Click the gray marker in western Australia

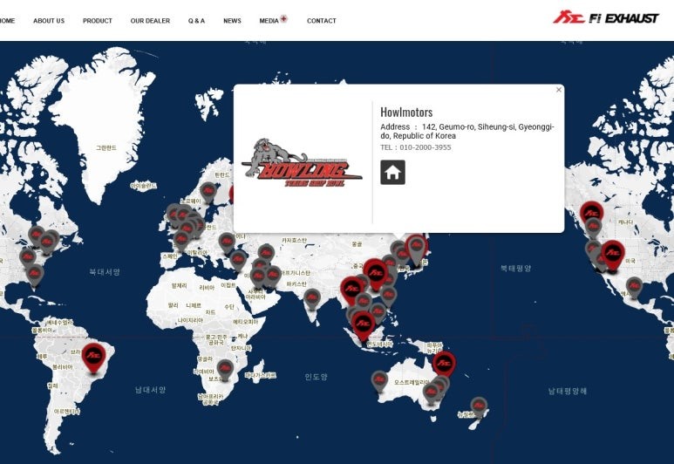pos(379,379)
